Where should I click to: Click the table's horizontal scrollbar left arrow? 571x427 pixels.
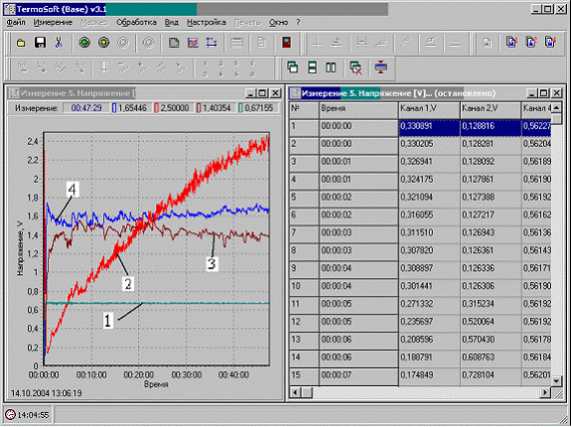(x=295, y=392)
